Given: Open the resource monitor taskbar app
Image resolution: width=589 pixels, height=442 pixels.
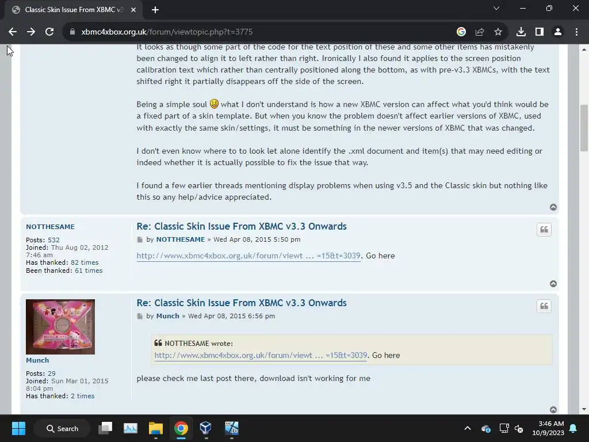Looking at the screenshot, I should point(131,428).
